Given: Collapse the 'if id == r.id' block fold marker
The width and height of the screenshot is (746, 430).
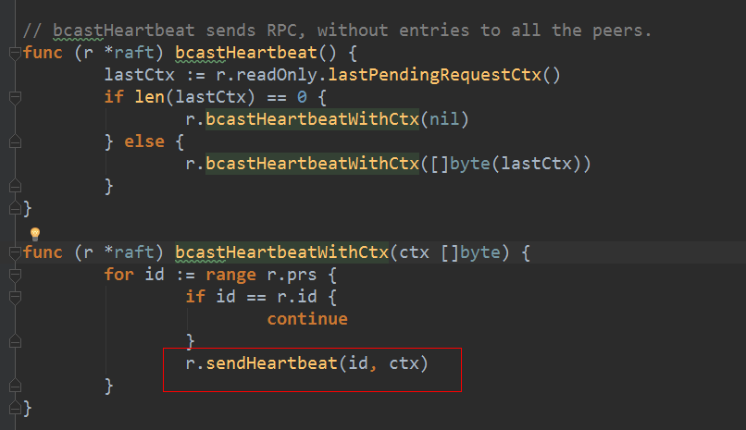Looking at the screenshot, I should coord(15,297).
